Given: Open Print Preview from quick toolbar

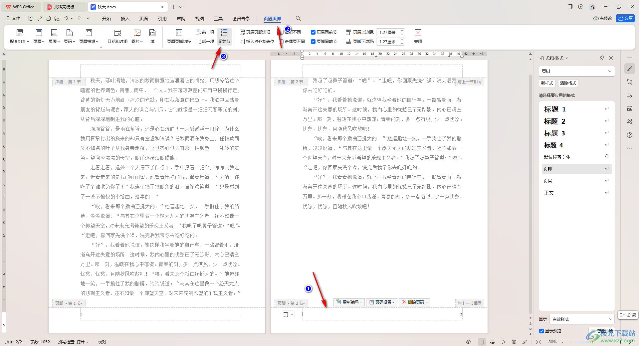Looking at the screenshot, I should [57, 18].
